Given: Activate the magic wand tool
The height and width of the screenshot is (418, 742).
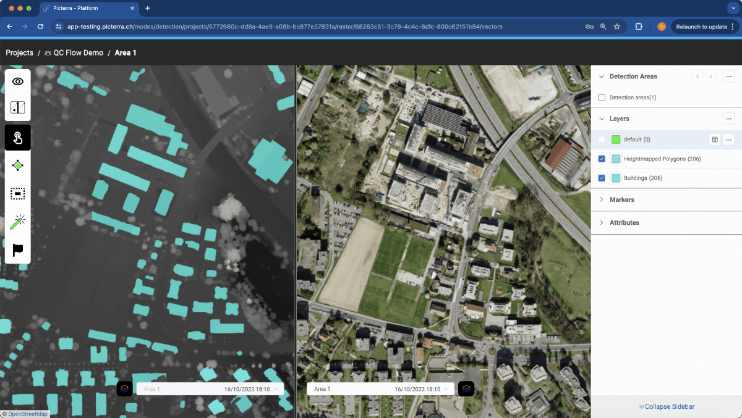Looking at the screenshot, I should point(18,222).
